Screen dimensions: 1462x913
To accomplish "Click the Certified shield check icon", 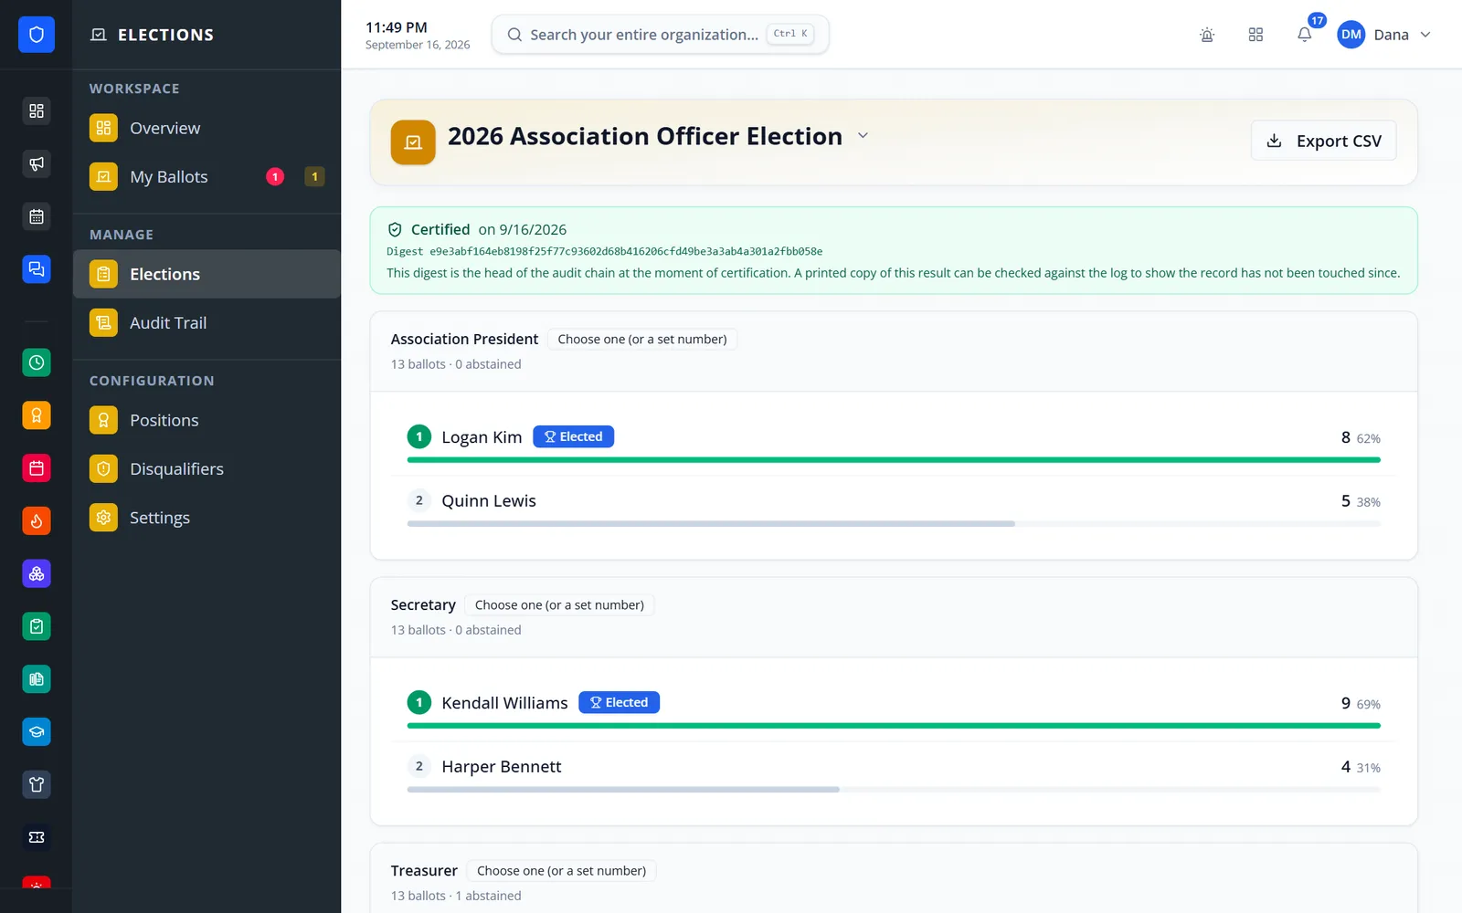I will [x=395, y=230].
